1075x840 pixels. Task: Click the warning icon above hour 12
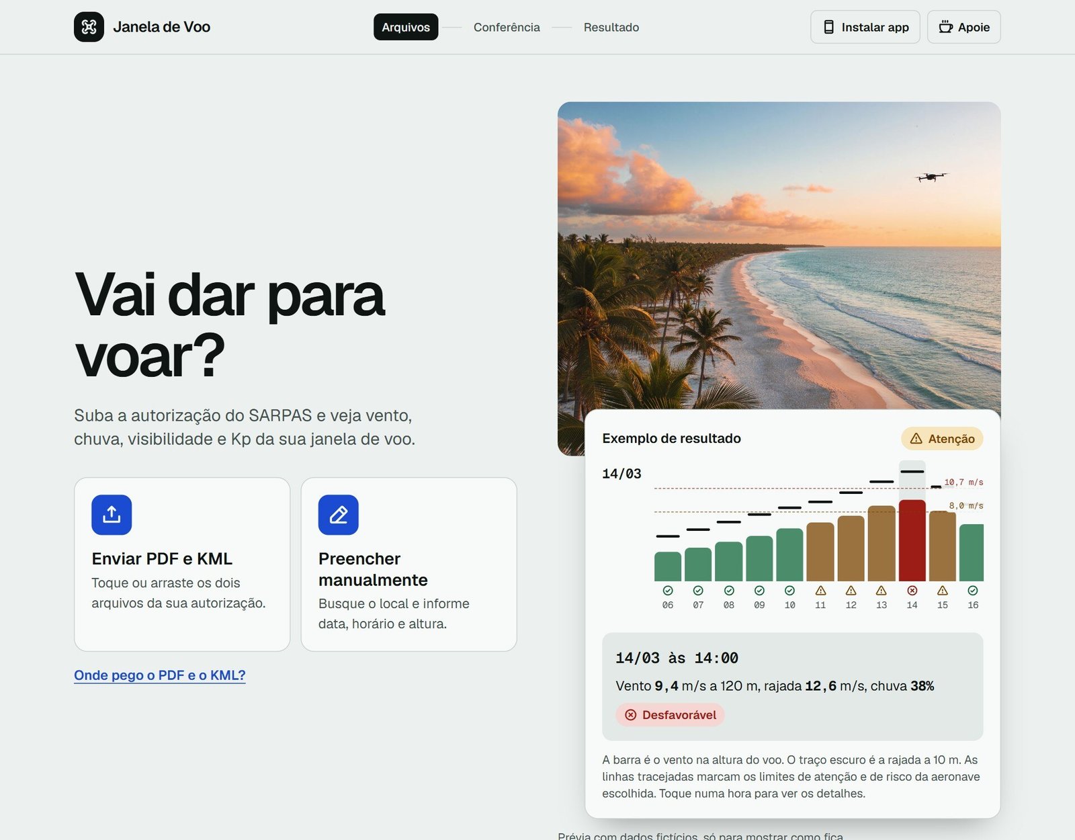click(851, 591)
